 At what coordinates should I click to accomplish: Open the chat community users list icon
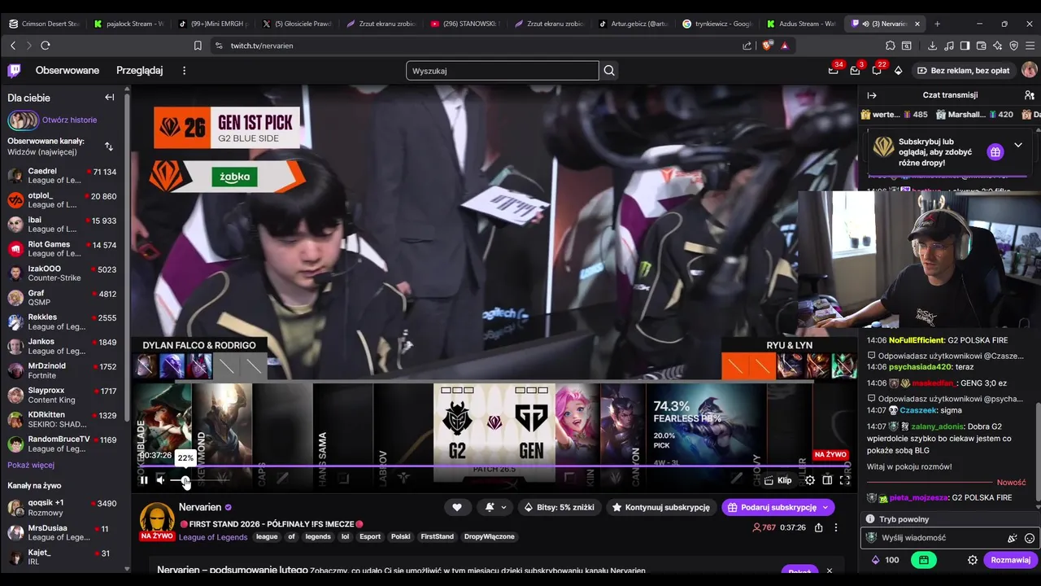point(1030,95)
